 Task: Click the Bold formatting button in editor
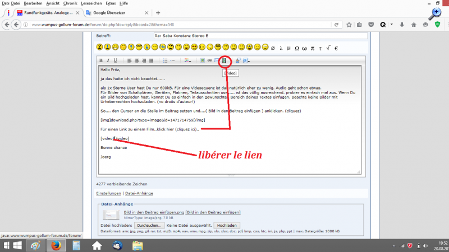point(102,60)
